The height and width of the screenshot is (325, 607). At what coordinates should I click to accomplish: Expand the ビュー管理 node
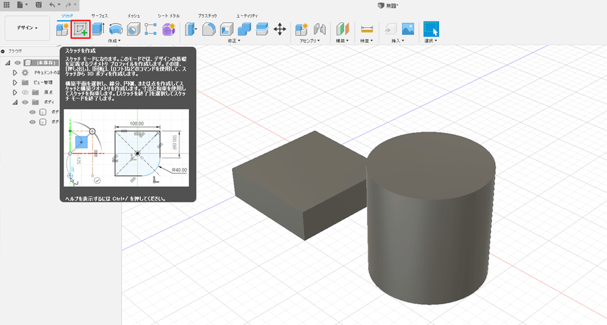click(15, 82)
